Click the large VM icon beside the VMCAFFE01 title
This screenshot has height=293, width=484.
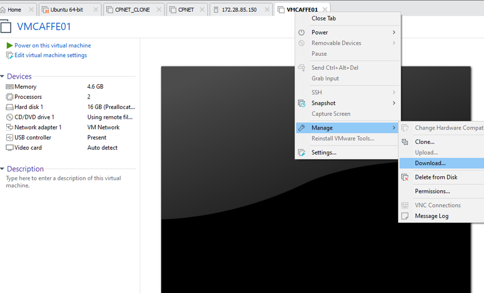5,26
